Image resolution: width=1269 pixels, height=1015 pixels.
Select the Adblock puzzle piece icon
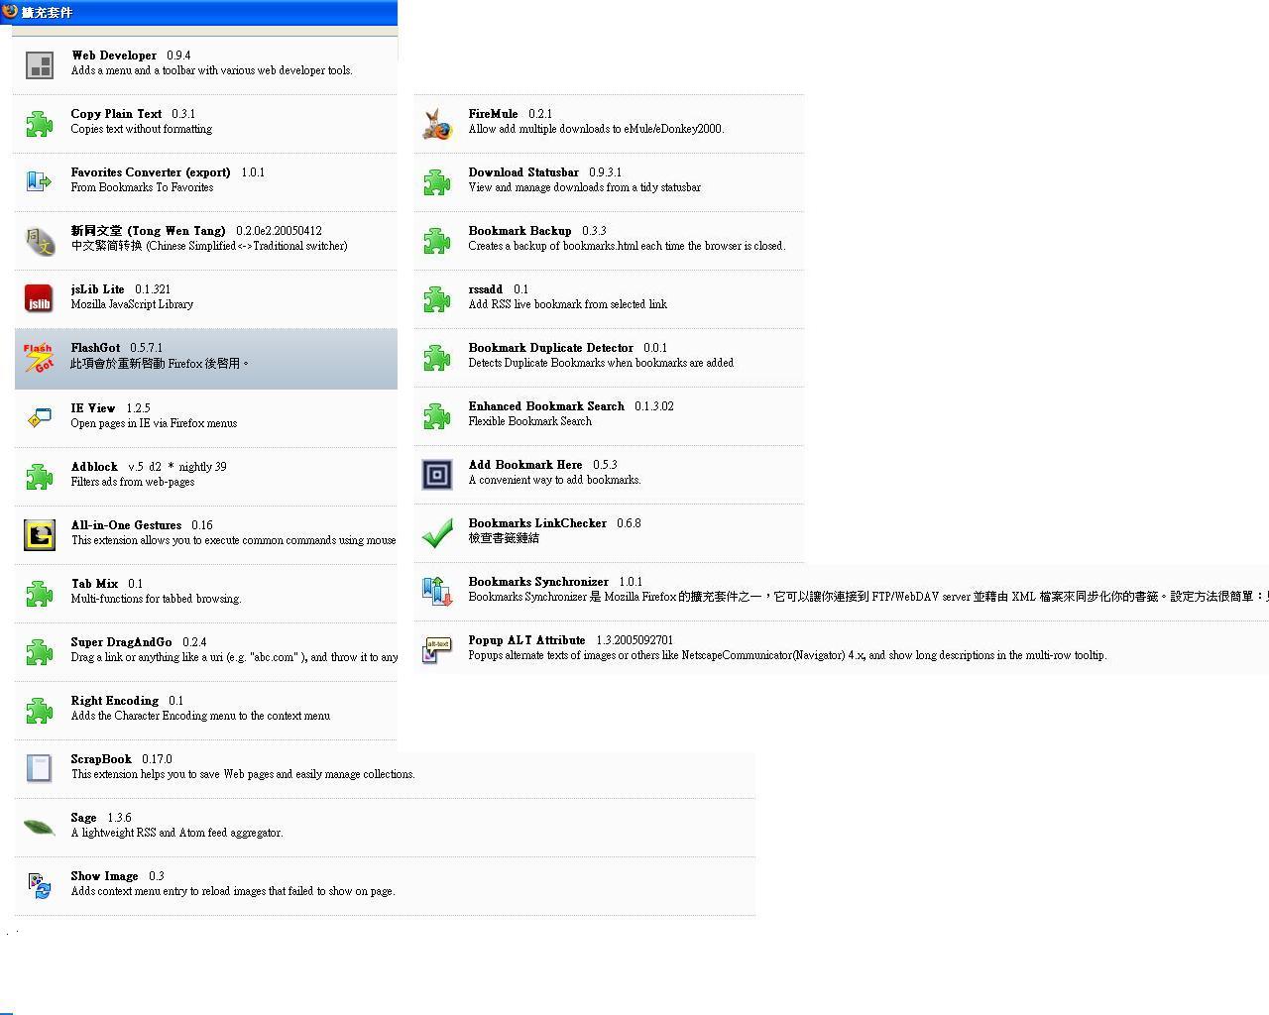coord(40,476)
